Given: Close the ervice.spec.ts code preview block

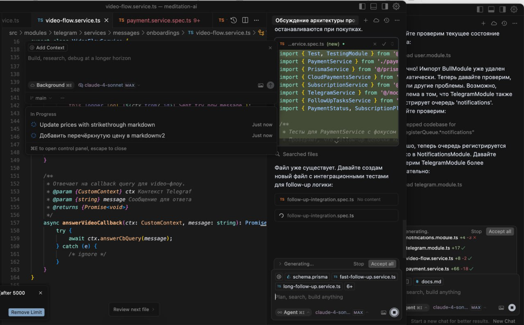Looking at the screenshot, I should [x=375, y=44].
